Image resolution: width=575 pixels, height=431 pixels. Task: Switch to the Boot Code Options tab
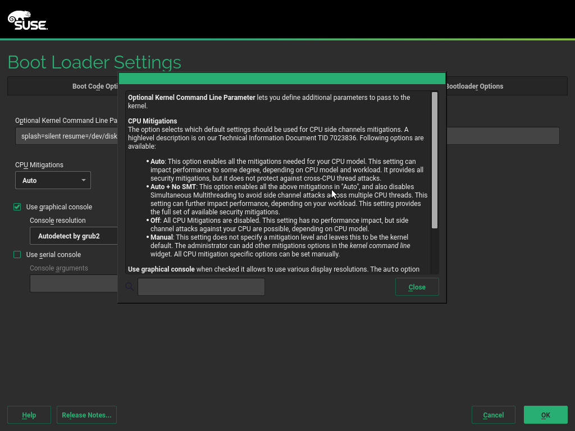click(x=94, y=86)
